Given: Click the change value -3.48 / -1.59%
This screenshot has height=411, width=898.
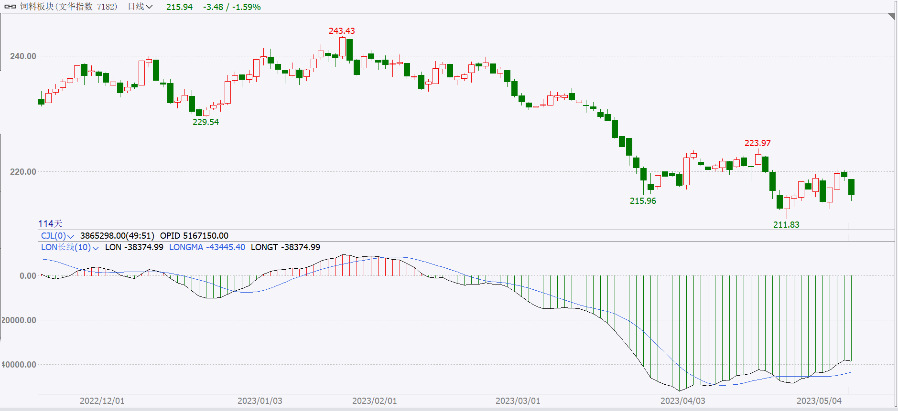Looking at the screenshot, I should (232, 7).
